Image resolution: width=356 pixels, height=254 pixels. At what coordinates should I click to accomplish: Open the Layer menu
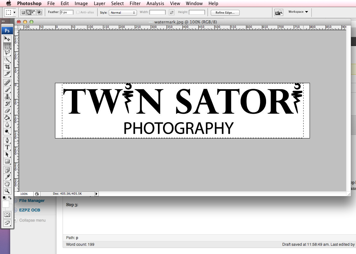tap(99, 3)
